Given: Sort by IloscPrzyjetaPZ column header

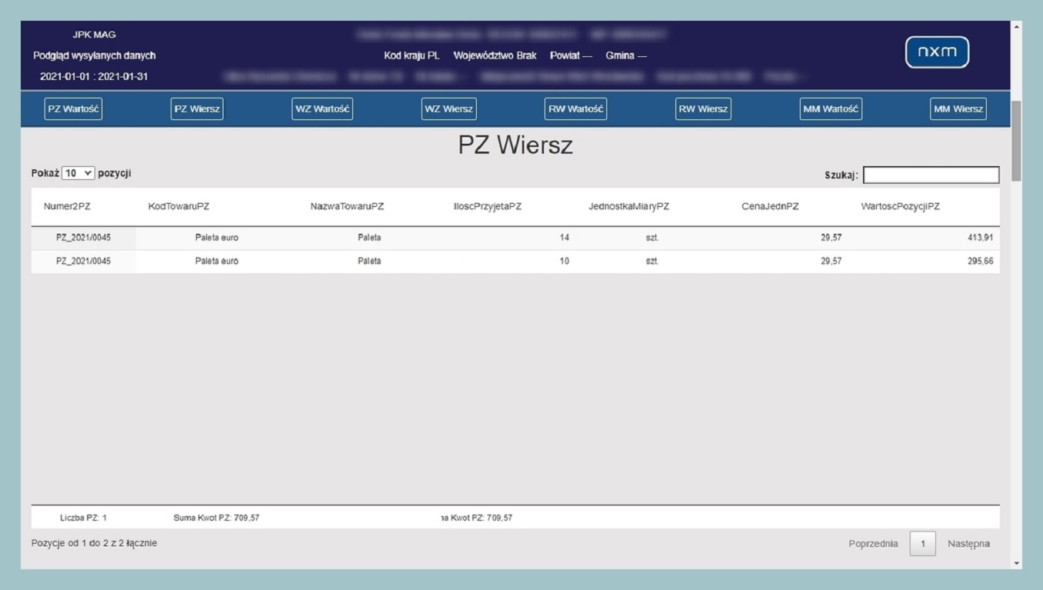Looking at the screenshot, I should click(488, 207).
